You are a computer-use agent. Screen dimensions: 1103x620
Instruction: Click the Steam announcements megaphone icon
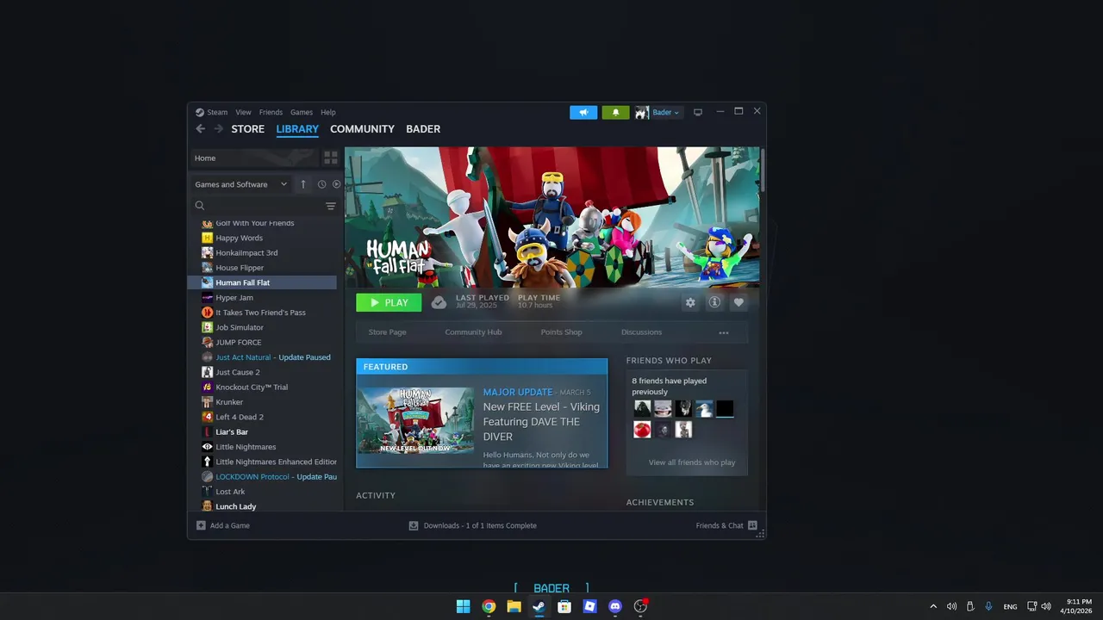[x=583, y=112]
